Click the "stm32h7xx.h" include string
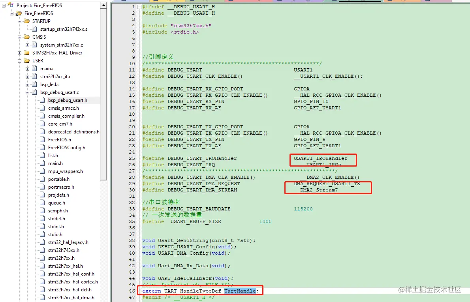This screenshot has height=302, width=470. tap(191, 26)
